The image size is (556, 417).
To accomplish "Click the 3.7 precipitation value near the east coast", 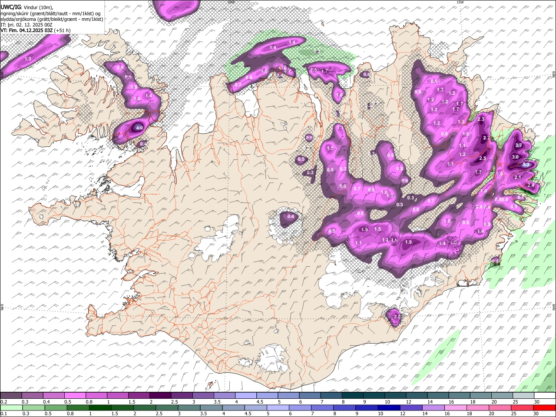I will 518,145.
